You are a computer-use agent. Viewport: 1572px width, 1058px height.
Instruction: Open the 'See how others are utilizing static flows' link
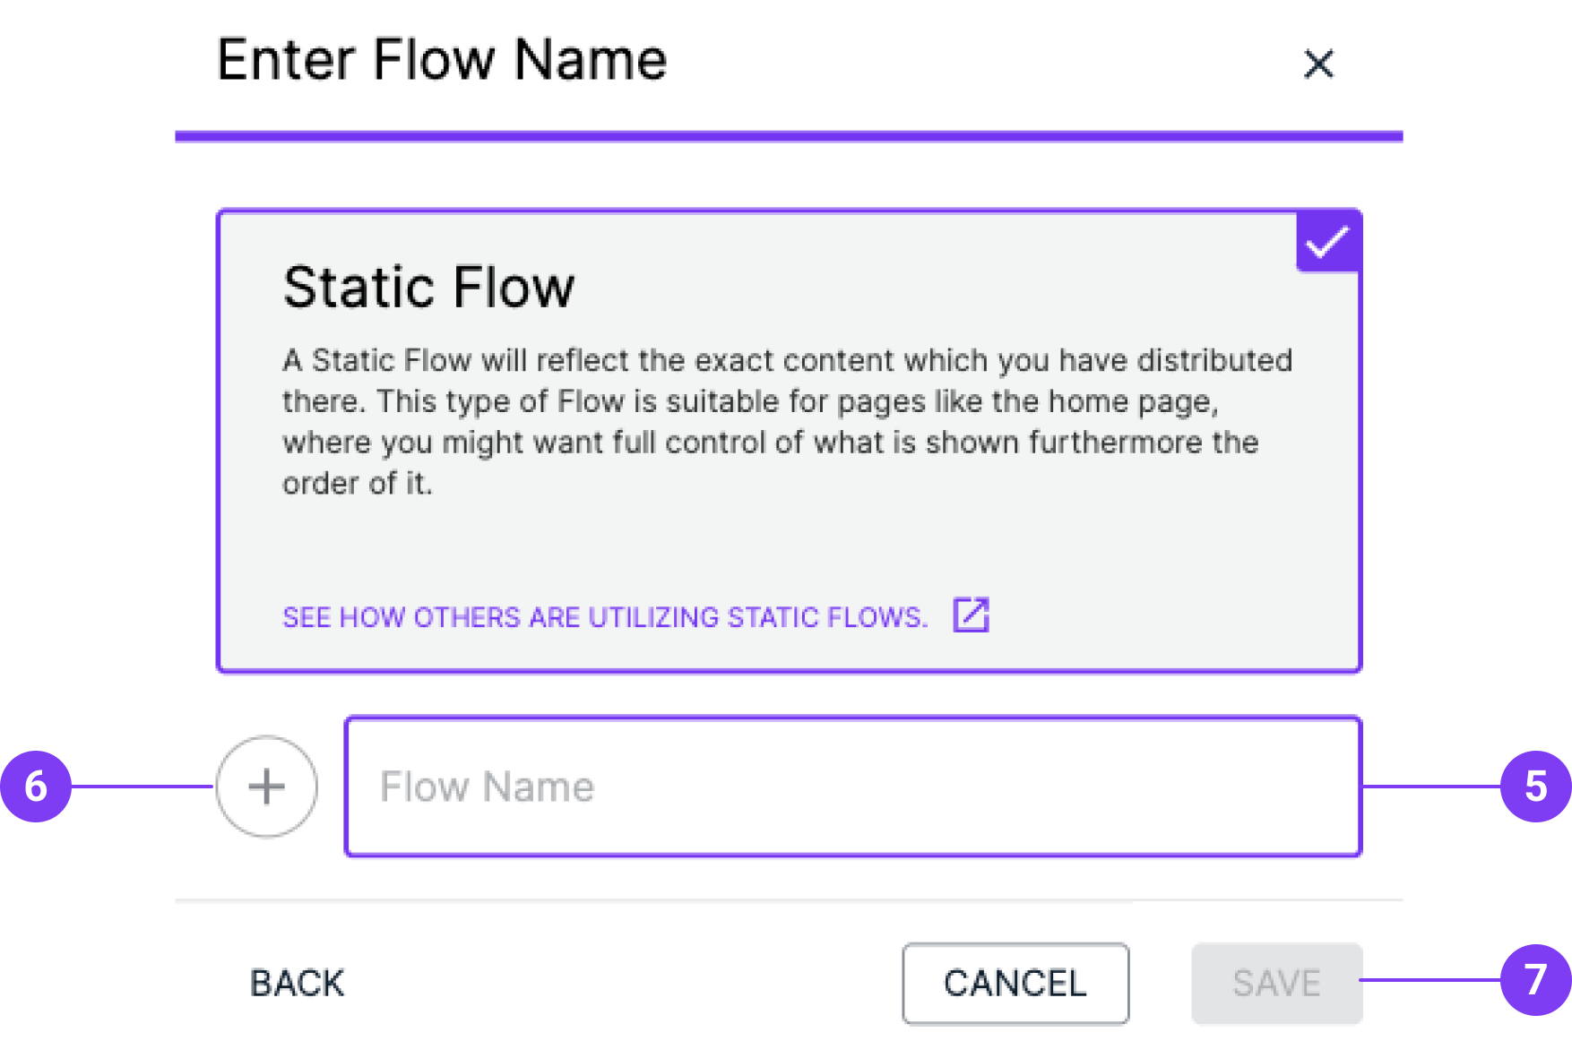point(605,617)
